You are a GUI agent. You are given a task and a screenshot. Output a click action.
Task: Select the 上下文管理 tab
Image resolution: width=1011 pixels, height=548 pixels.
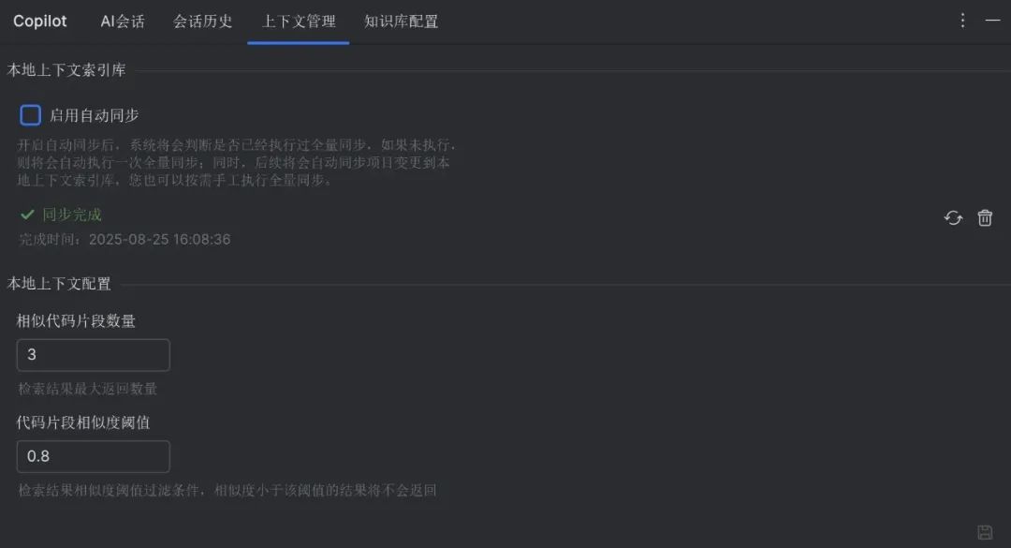click(299, 22)
